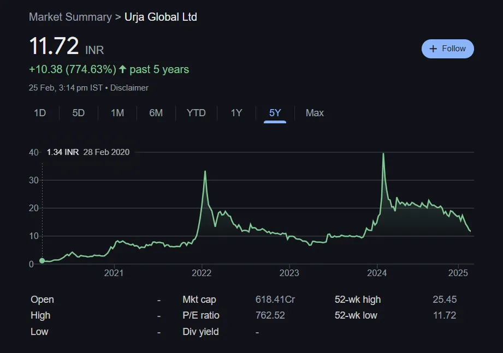
Task: Click the '28 Feb 2020' tooltip date
Action: pos(106,152)
